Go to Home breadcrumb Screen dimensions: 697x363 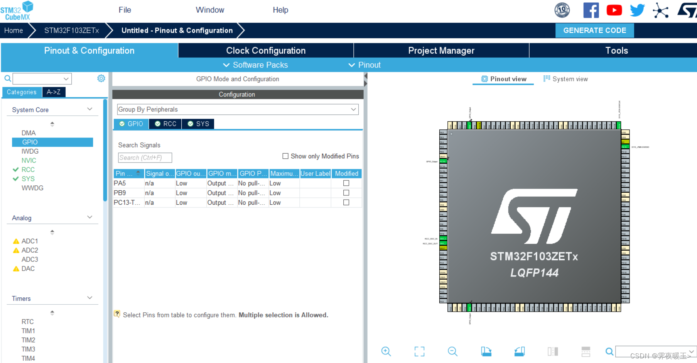[14, 31]
